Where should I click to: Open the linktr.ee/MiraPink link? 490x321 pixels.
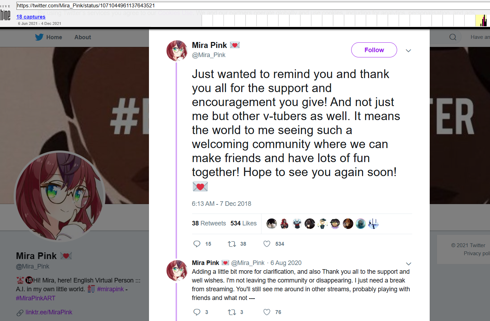pos(49,312)
